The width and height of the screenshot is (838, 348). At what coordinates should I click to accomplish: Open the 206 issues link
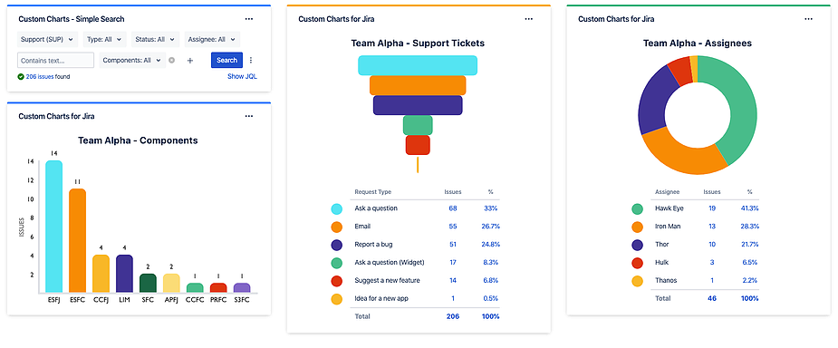click(40, 77)
